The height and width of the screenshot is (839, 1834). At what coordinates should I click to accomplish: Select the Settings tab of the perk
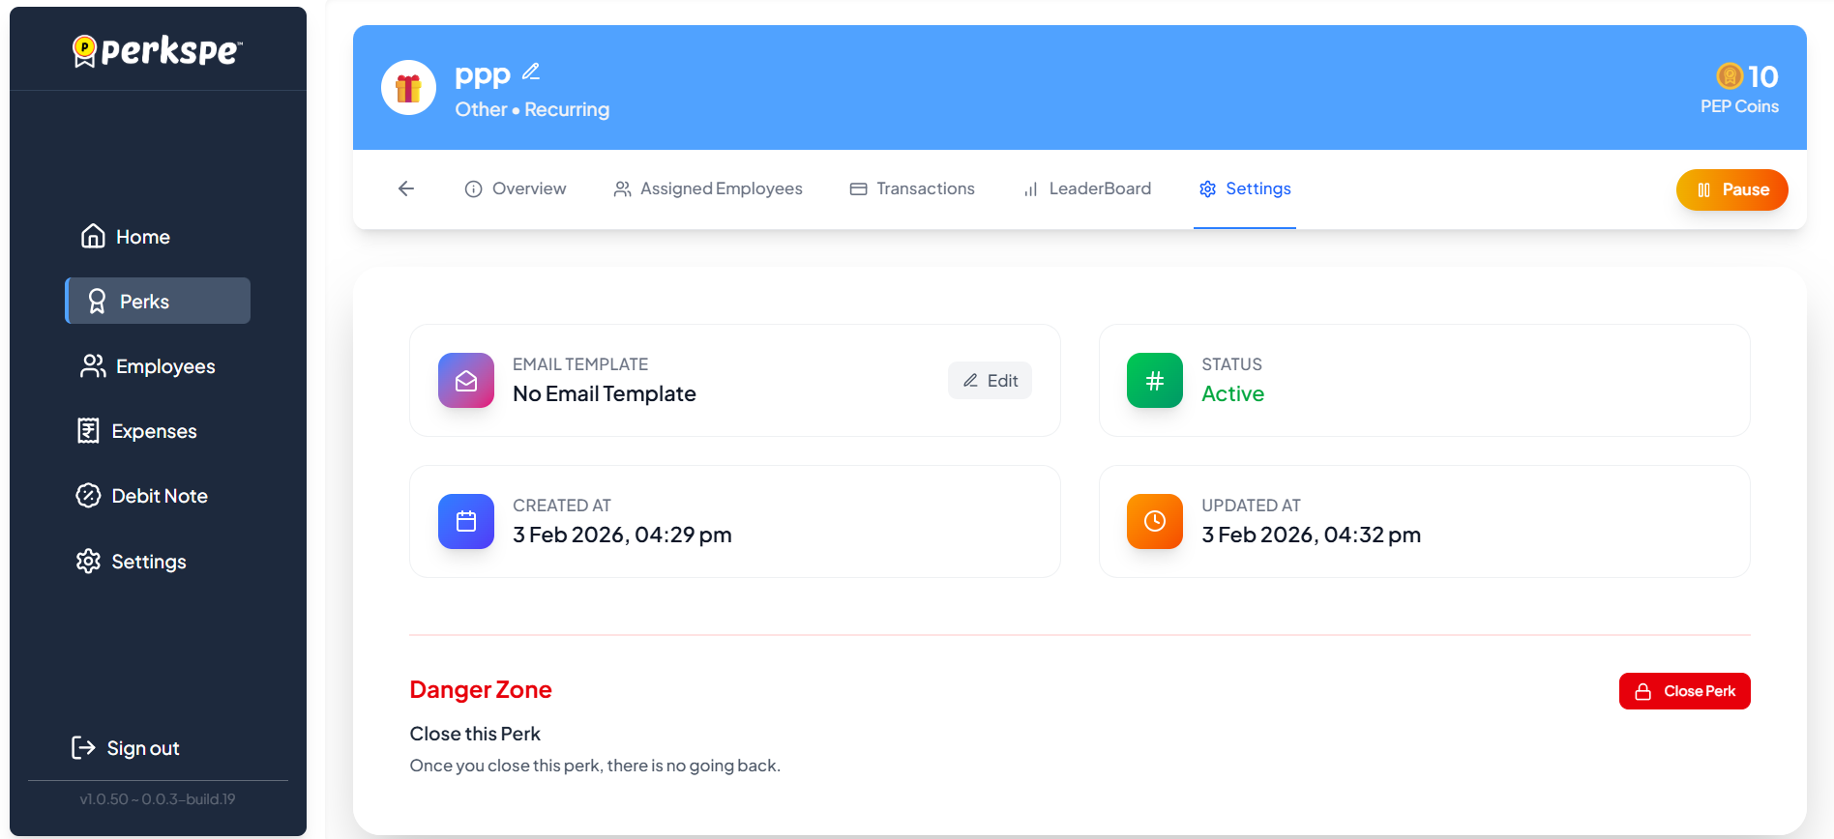point(1245,189)
